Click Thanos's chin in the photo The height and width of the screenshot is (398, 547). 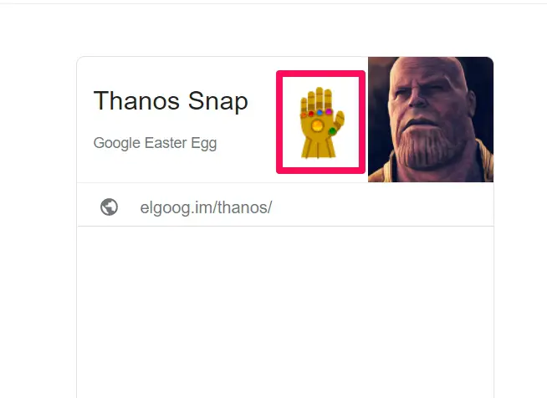point(424,159)
